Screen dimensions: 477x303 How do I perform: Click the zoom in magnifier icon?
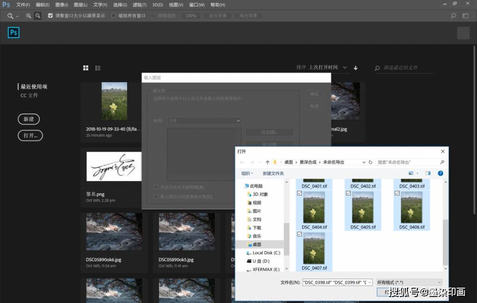coord(28,16)
